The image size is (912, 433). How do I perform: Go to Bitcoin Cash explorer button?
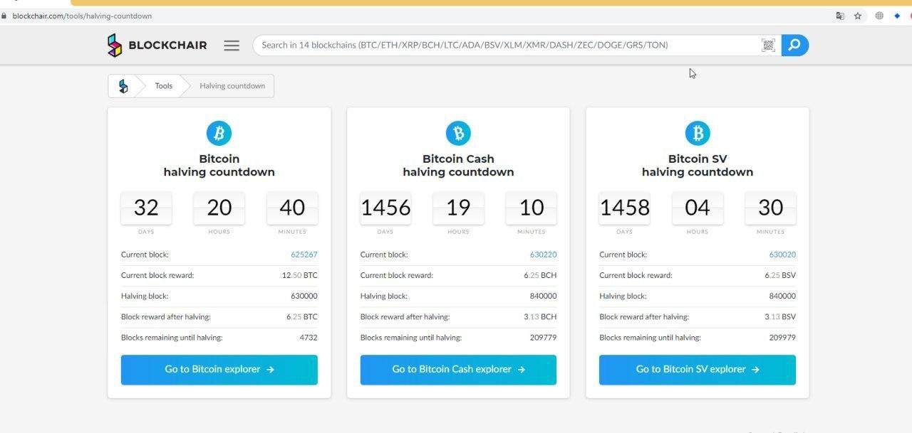coord(458,370)
